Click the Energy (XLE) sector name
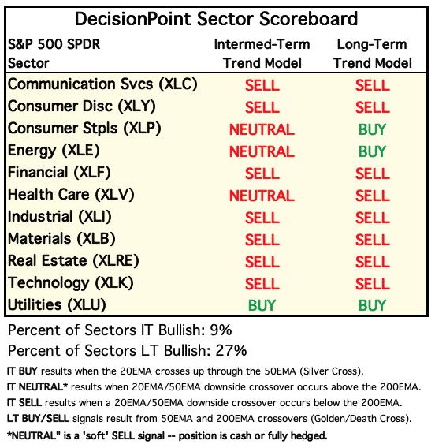This screenshot has height=448, width=435. pyautogui.click(x=54, y=151)
